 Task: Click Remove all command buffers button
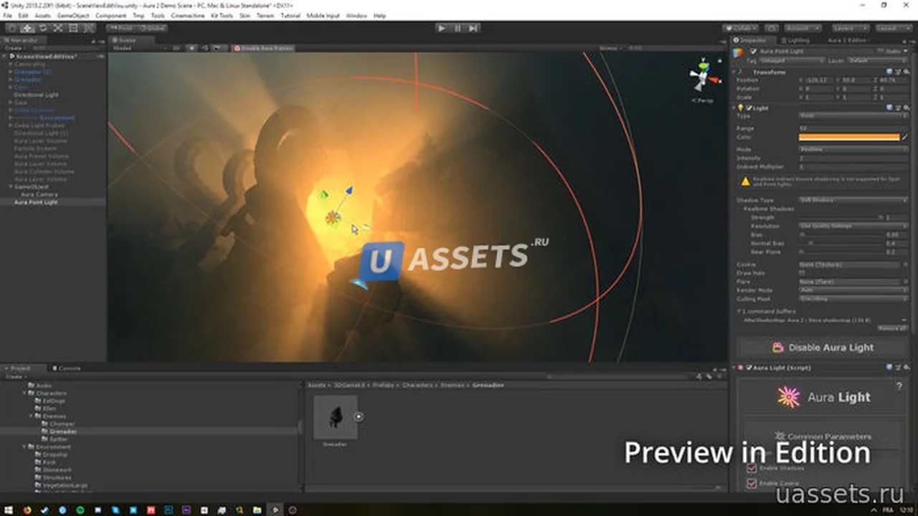[892, 328]
